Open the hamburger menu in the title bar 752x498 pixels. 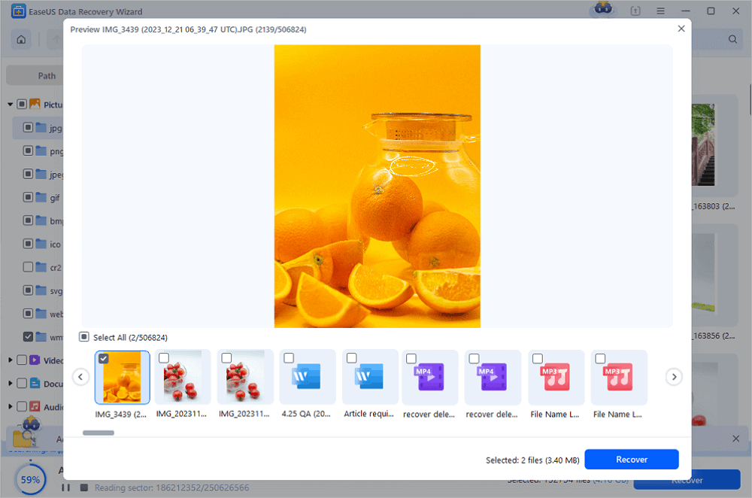[x=661, y=11]
